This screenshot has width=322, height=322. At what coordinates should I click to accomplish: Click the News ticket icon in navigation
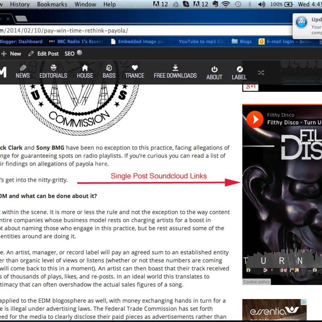click(x=23, y=68)
